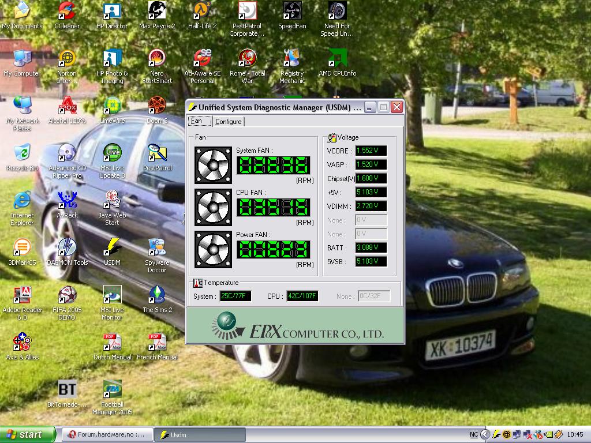Click the CPU temperature 42C/107F value
The width and height of the screenshot is (591, 443).
(x=302, y=296)
